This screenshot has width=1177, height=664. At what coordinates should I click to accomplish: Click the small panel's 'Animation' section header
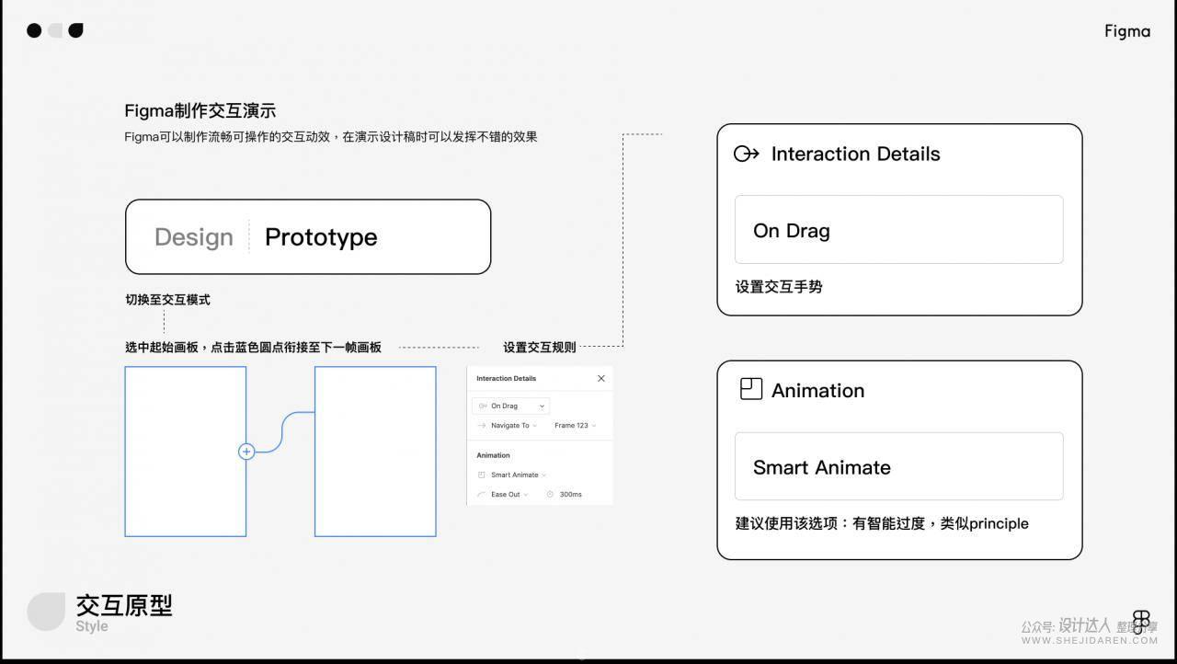tap(493, 455)
